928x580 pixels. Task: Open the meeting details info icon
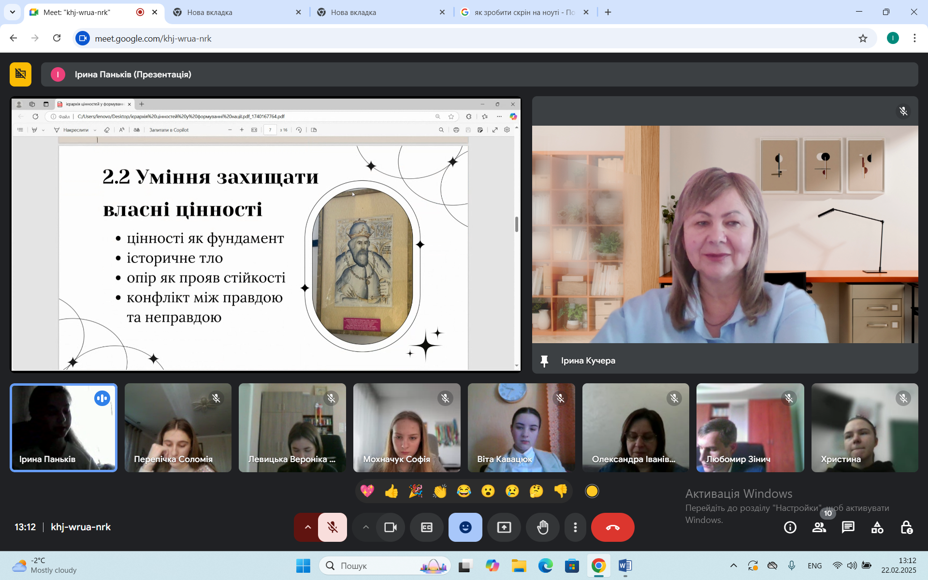pyautogui.click(x=790, y=527)
